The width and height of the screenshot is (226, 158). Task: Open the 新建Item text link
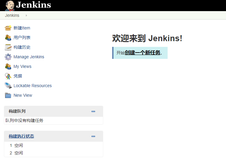coord(22,28)
